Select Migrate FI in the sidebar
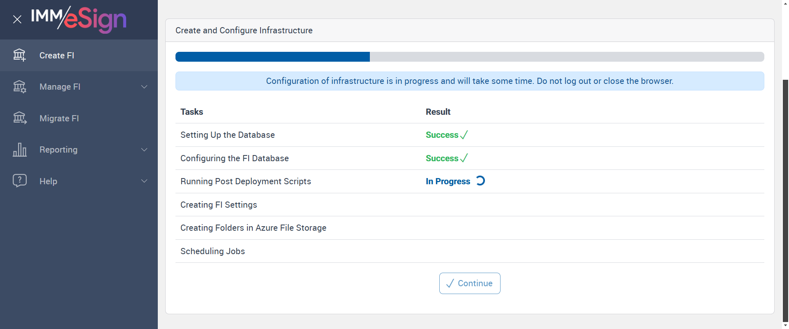Image resolution: width=789 pixels, height=329 pixels. (59, 118)
